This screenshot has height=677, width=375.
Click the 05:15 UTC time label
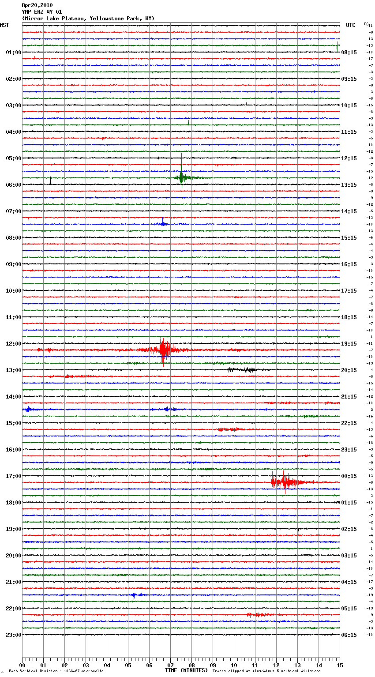pyautogui.click(x=349, y=609)
